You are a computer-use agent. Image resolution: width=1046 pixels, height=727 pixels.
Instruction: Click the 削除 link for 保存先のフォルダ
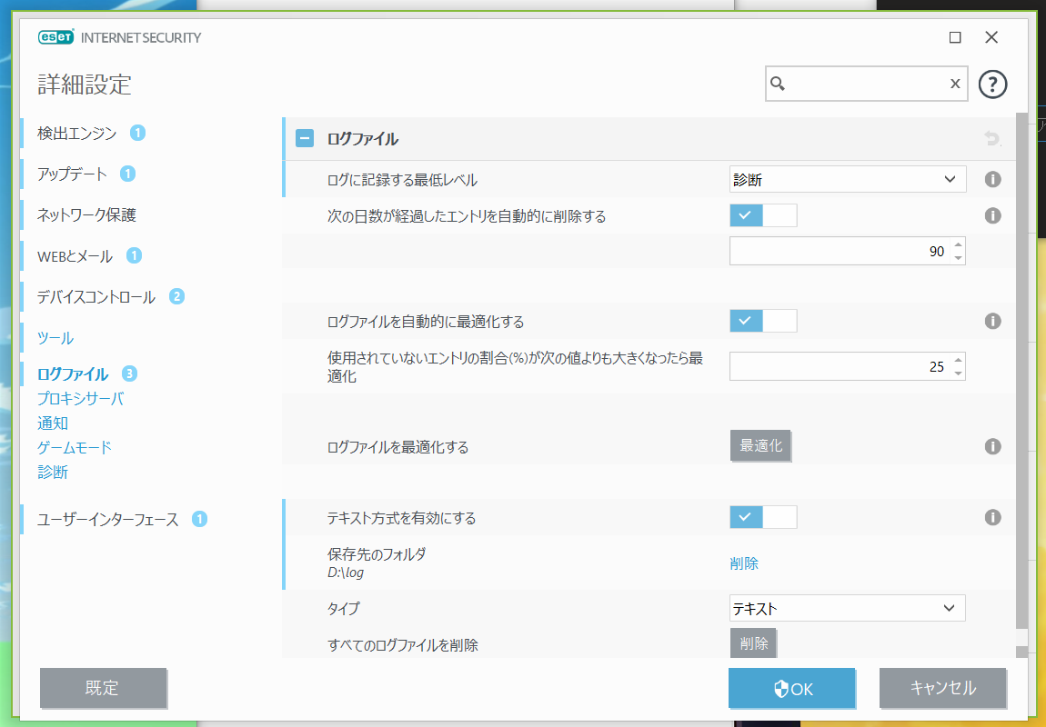tap(744, 563)
